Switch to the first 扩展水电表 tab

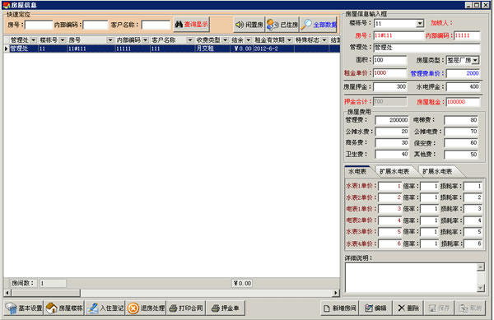pyautogui.click(x=394, y=171)
